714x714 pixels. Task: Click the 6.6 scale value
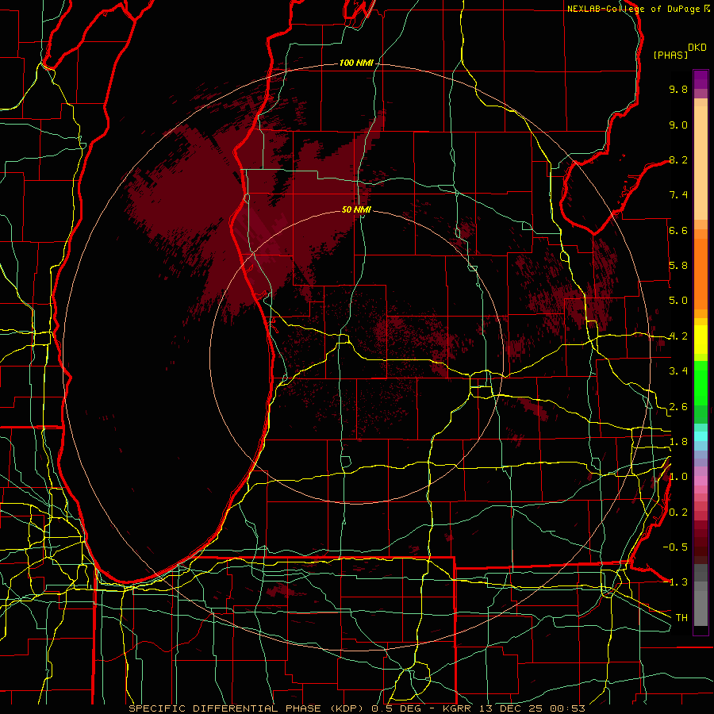678,230
